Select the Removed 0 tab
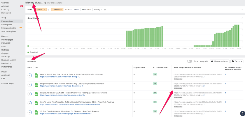The image size is (245, 117). click(x=87, y=10)
